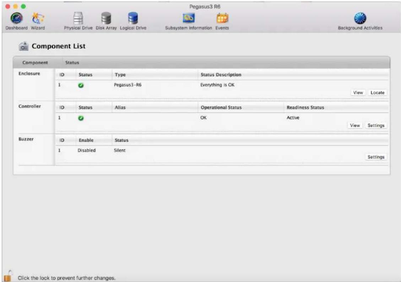Click Locate button for the enclosure
401x282 pixels.
click(x=378, y=93)
